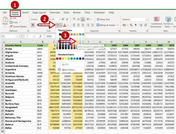Open the Paste options arrow

pyautogui.click(x=5, y=26)
